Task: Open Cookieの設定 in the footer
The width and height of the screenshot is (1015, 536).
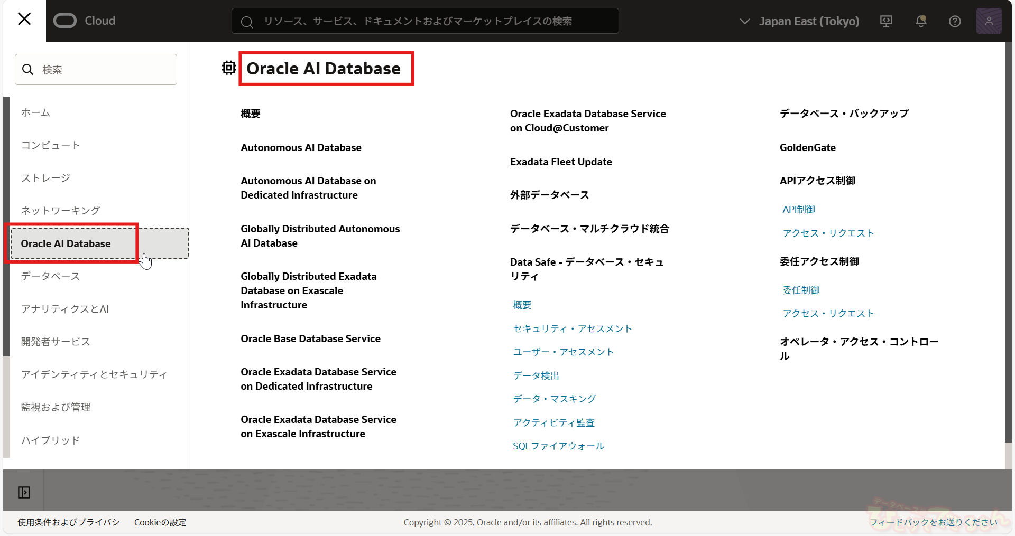Action: coord(160,522)
